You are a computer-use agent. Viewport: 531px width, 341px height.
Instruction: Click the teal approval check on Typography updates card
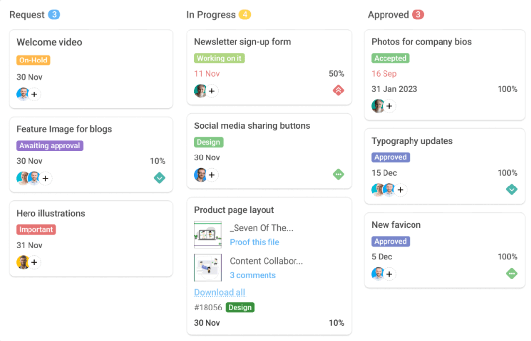(x=512, y=189)
